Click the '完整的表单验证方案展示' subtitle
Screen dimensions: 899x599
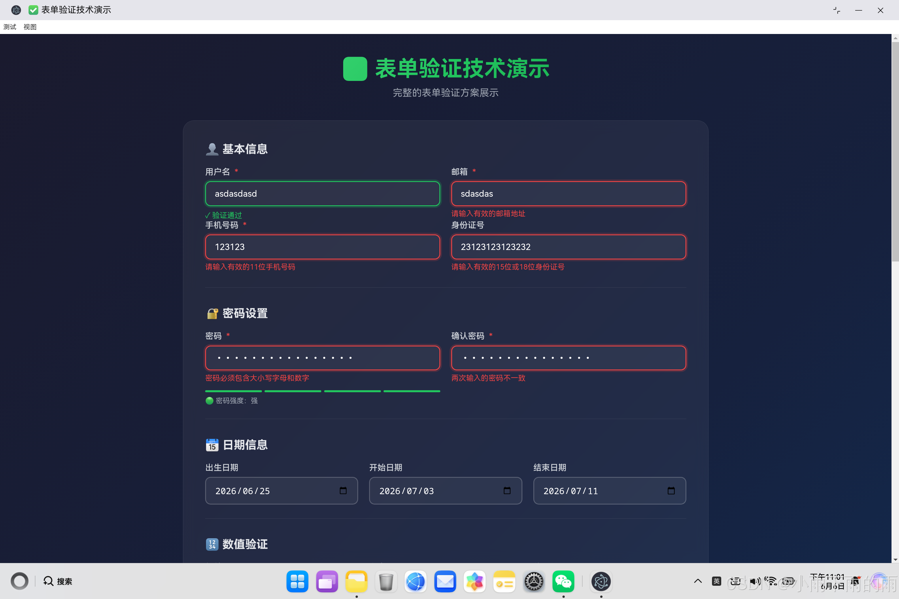[x=446, y=92]
